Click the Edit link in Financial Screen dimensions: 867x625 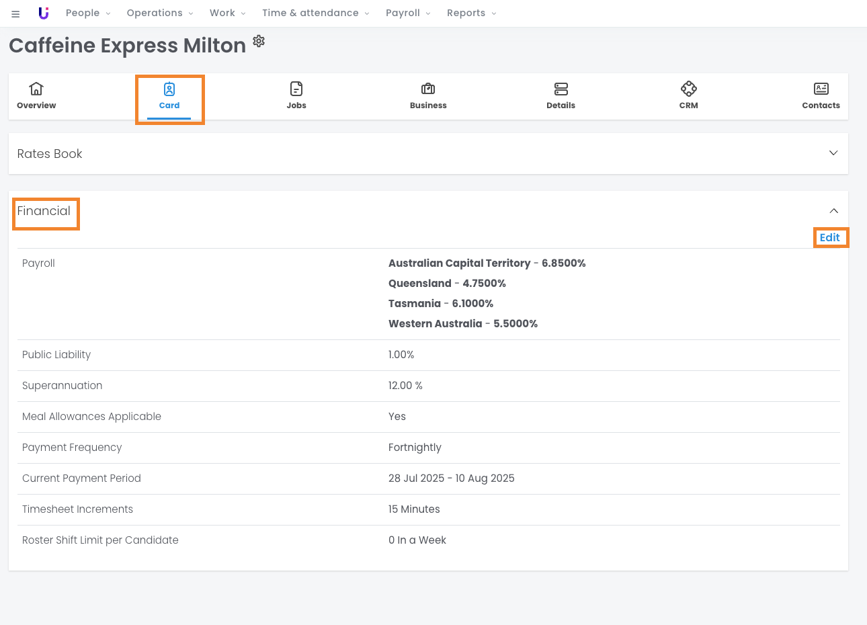[829, 237]
